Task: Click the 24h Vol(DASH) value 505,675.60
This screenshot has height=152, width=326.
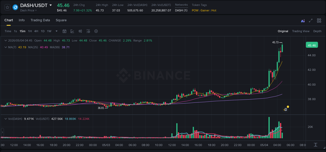Action: point(135,10)
